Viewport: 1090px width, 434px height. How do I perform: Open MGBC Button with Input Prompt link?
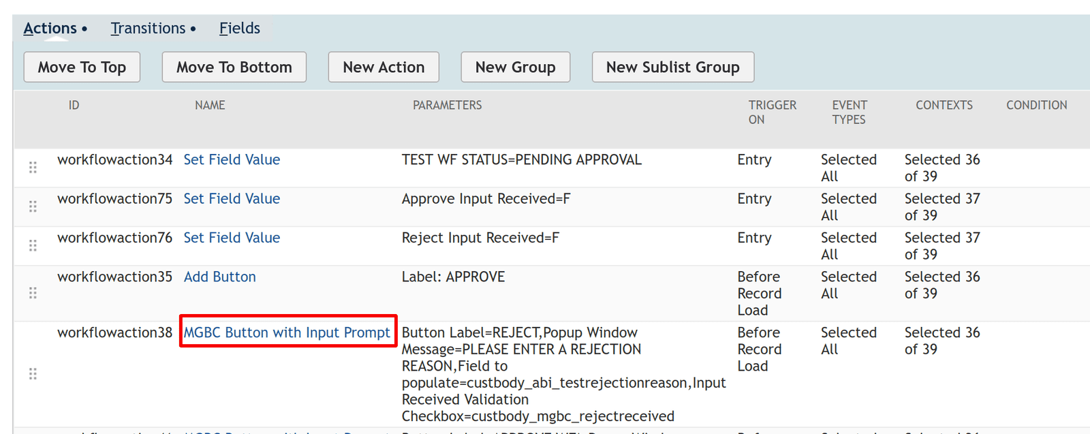(287, 333)
